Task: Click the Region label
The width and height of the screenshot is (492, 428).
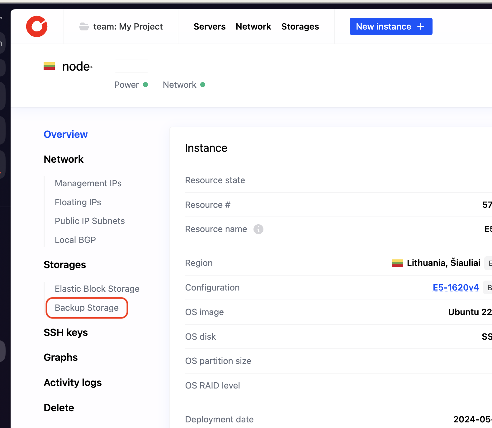Action: pos(199,263)
